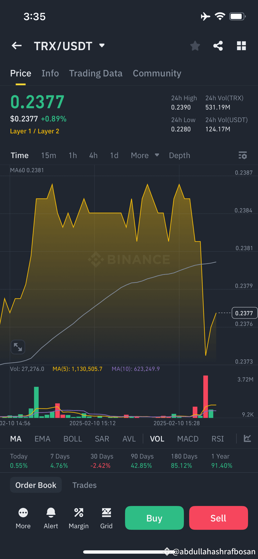Expand chart to fullscreen with the expand icon
The image size is (258, 559).
(x=18, y=347)
